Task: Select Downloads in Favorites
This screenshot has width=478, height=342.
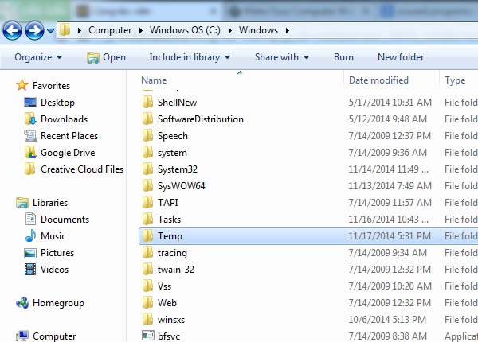Action: (64, 119)
